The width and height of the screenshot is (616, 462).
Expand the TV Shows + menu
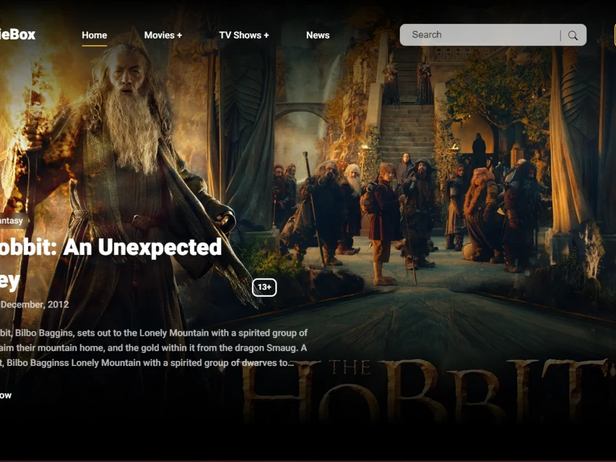pyautogui.click(x=244, y=35)
